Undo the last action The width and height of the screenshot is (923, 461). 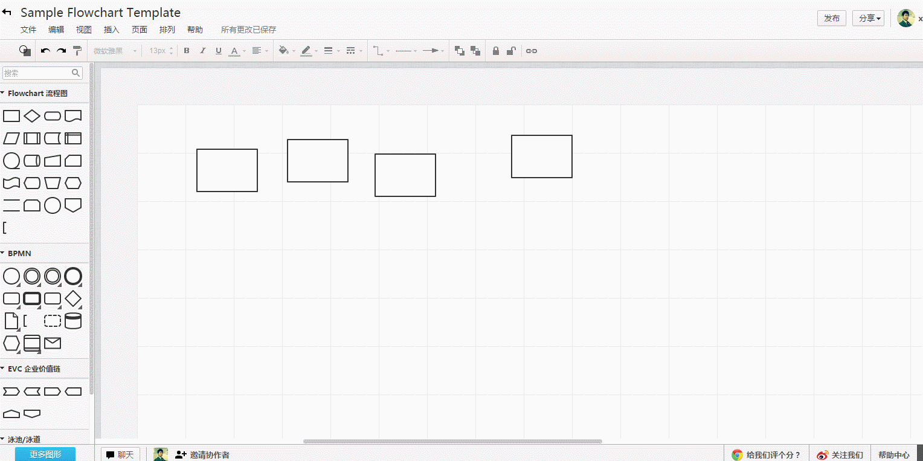click(45, 51)
